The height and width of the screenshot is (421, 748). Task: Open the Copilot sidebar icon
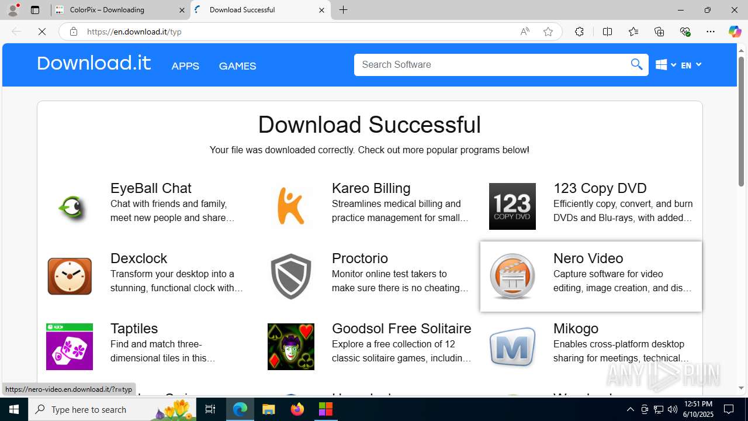(x=735, y=32)
